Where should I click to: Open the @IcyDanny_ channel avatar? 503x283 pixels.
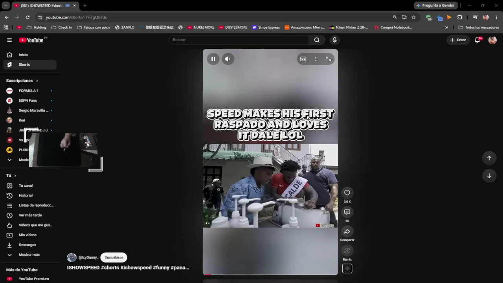[72, 257]
